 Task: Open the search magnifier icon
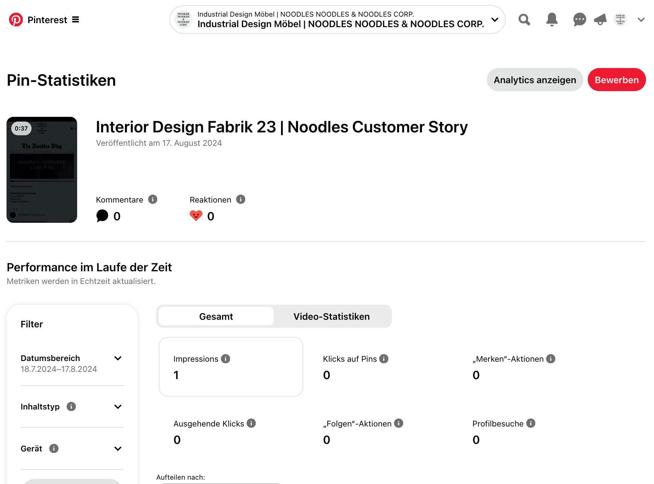[524, 20]
